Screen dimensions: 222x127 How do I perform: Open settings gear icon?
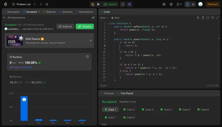(171, 4)
